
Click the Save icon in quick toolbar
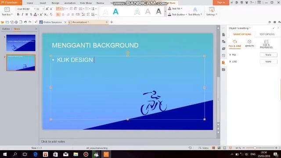7,22
